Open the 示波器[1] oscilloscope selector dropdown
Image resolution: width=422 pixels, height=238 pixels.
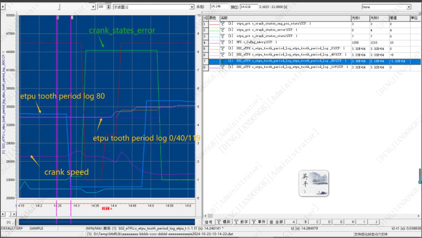pos(192,6)
